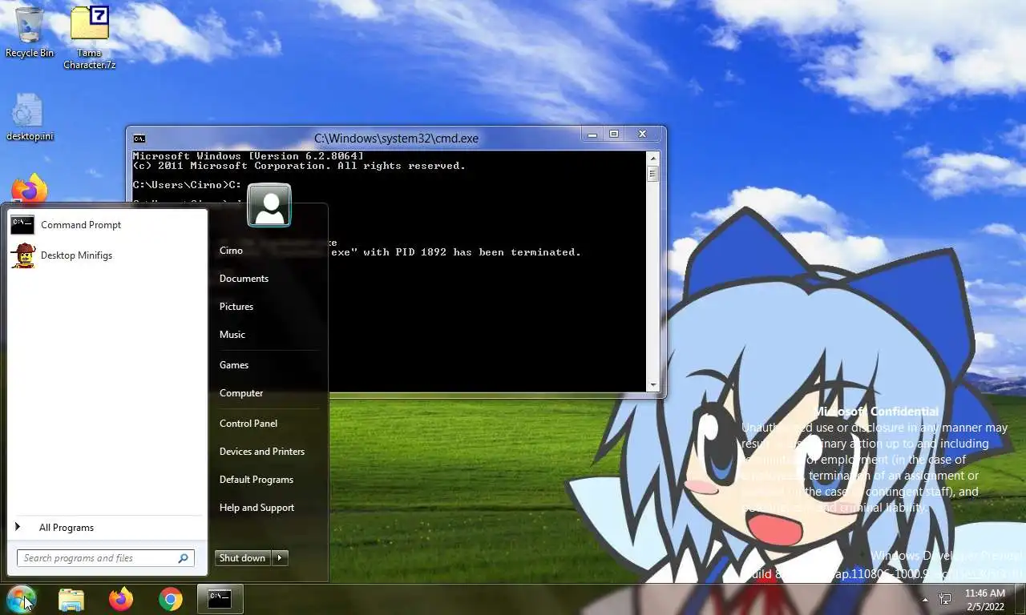1026x615 pixels.
Task: Open Pictures from the Start menu
Action: pyautogui.click(x=236, y=307)
